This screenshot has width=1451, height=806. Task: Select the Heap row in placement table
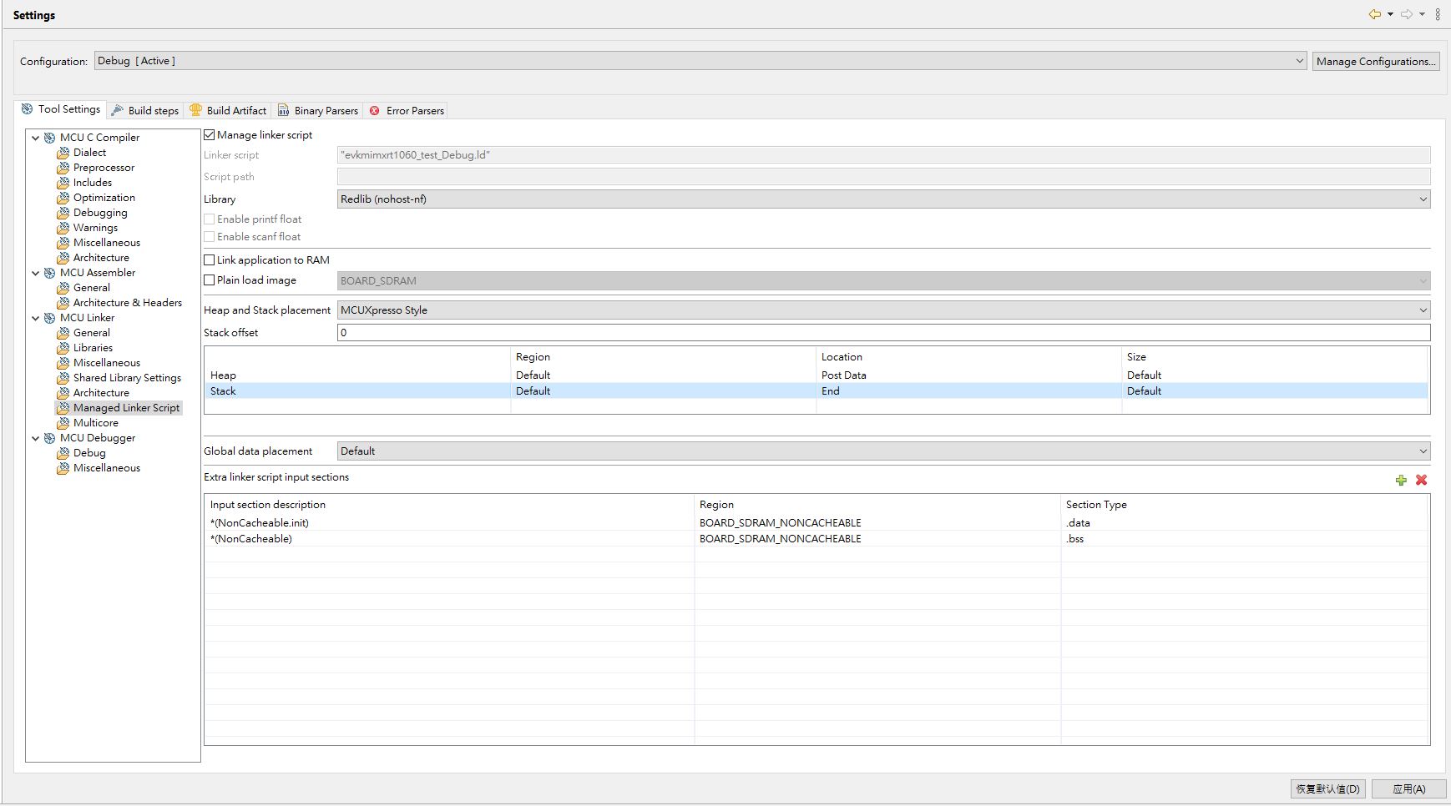pos(816,375)
